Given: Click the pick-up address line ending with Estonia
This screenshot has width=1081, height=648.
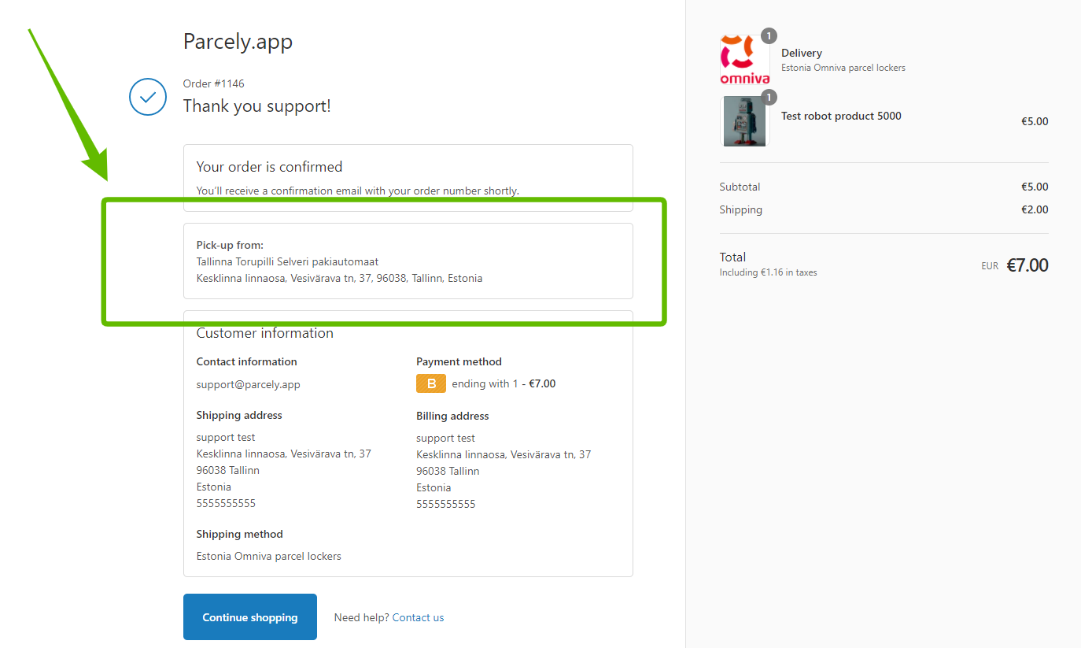Looking at the screenshot, I should 339,278.
